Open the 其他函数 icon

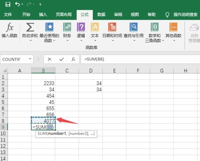(x=174, y=27)
